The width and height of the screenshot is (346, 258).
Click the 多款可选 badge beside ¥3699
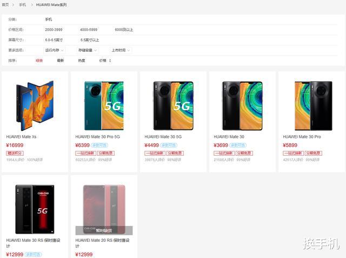(238, 145)
